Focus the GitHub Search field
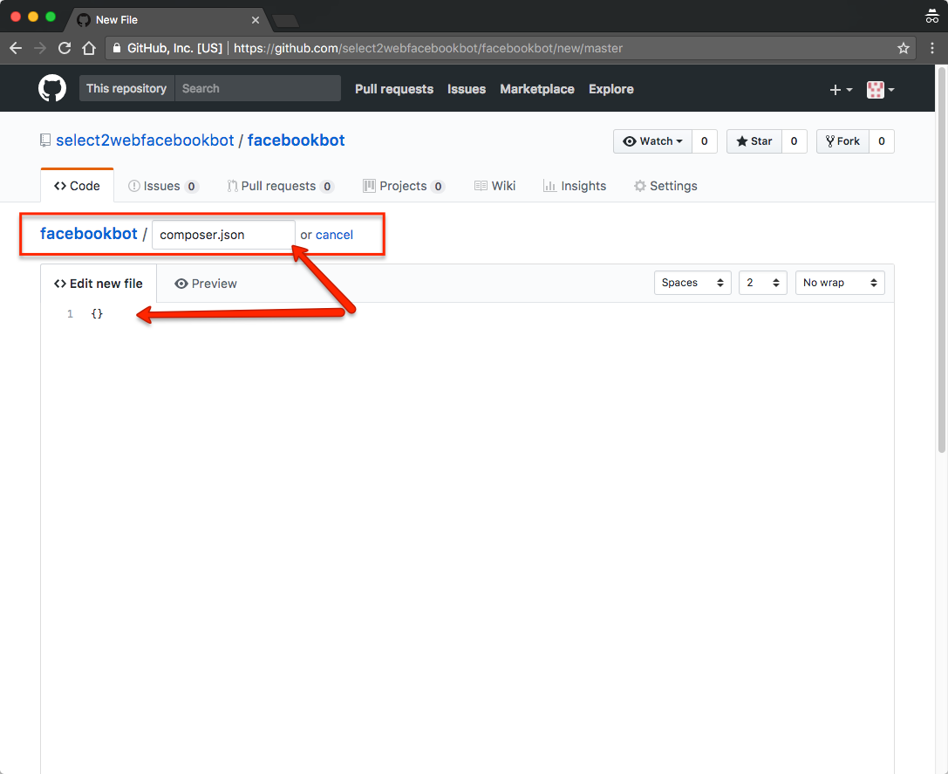 pos(257,88)
